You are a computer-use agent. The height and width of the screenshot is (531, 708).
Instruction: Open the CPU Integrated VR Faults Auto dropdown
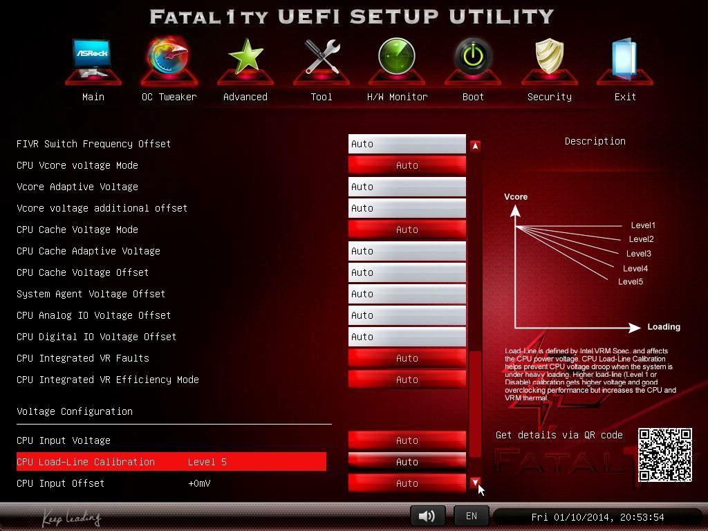pos(407,358)
